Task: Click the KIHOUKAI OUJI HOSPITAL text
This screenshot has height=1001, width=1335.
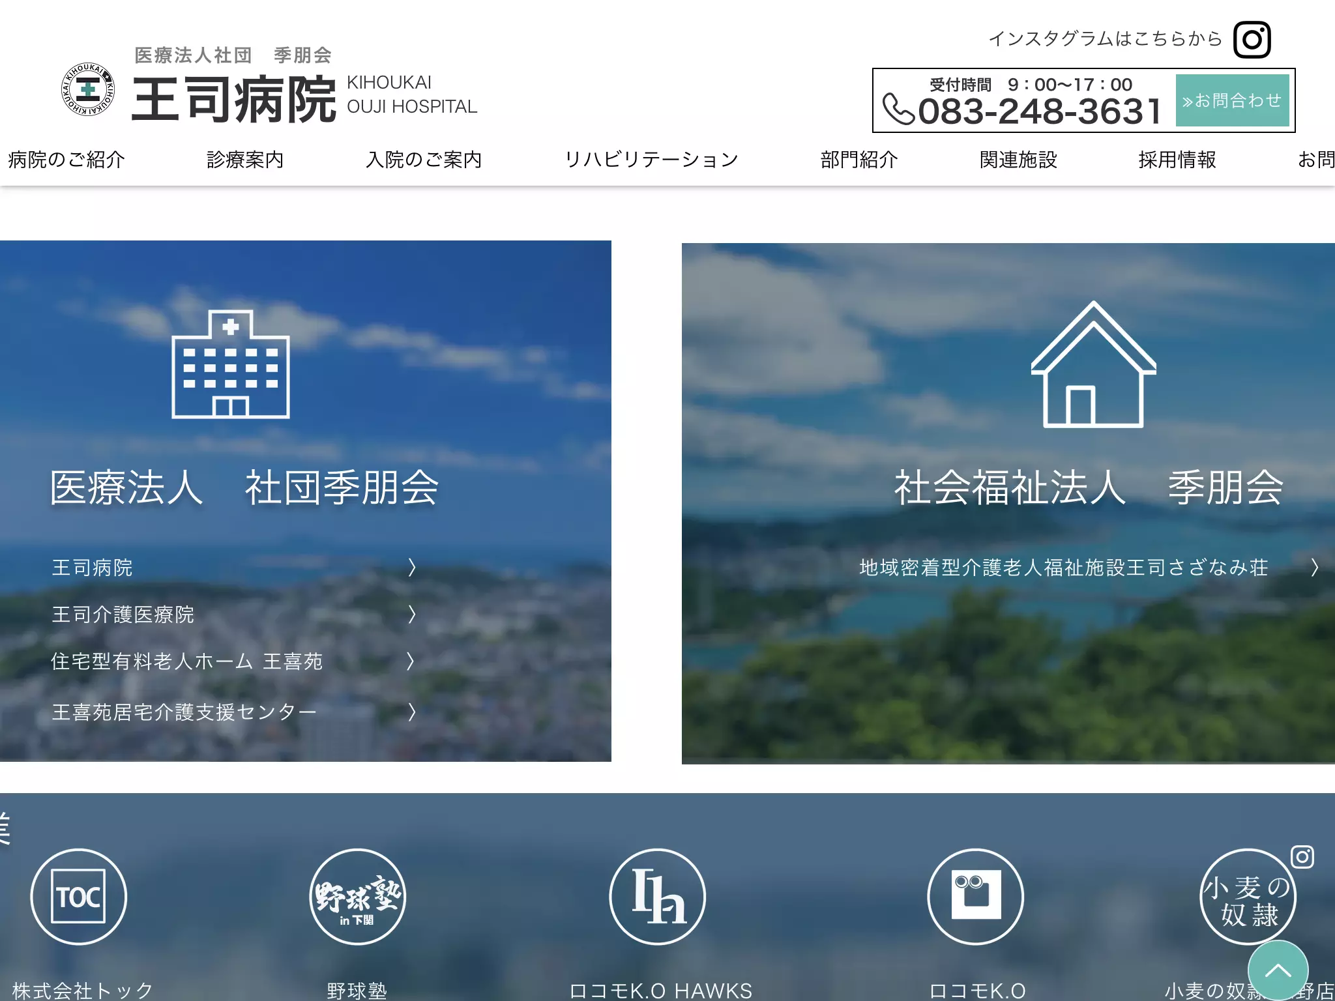Action: (x=412, y=94)
